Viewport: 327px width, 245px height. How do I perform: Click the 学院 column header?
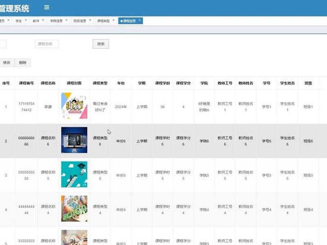204,83
